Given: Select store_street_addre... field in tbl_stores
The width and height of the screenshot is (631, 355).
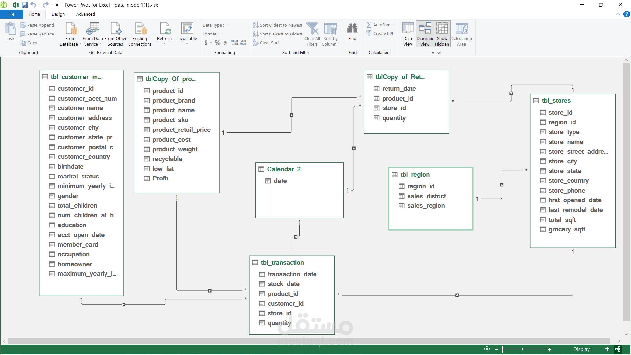Looking at the screenshot, I should [x=574, y=151].
